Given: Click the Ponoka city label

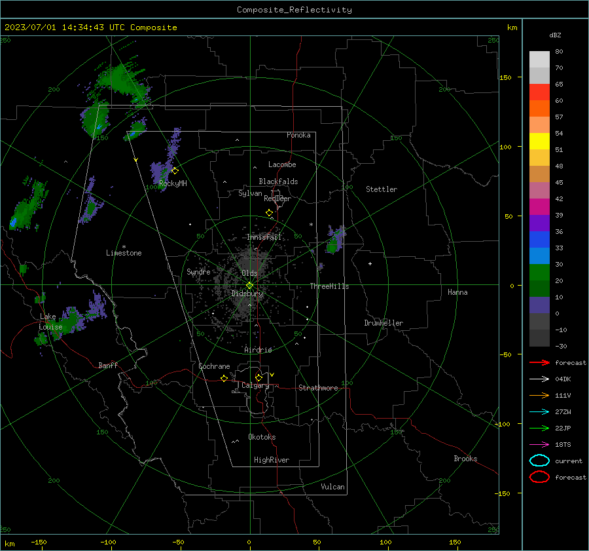Looking at the screenshot, I should click(298, 135).
